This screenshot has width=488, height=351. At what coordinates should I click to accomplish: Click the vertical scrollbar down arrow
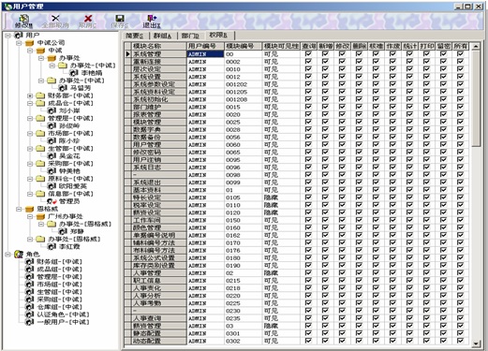tap(476, 344)
